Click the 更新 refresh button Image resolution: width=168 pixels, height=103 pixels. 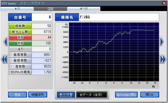click(x=17, y=95)
